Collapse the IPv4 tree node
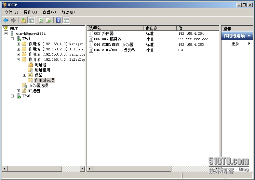 click(12, 39)
